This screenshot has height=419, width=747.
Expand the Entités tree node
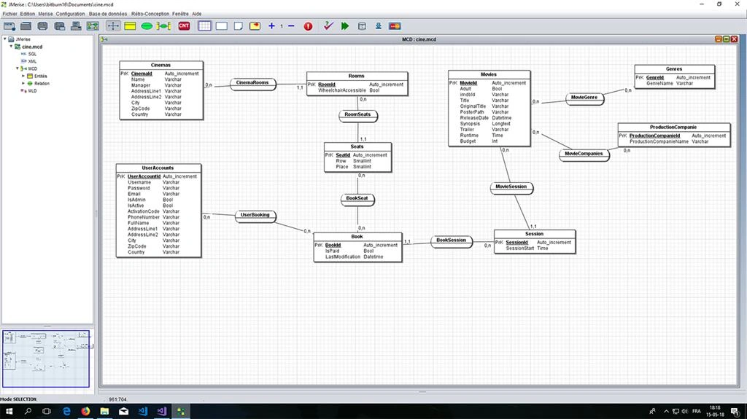pos(23,76)
